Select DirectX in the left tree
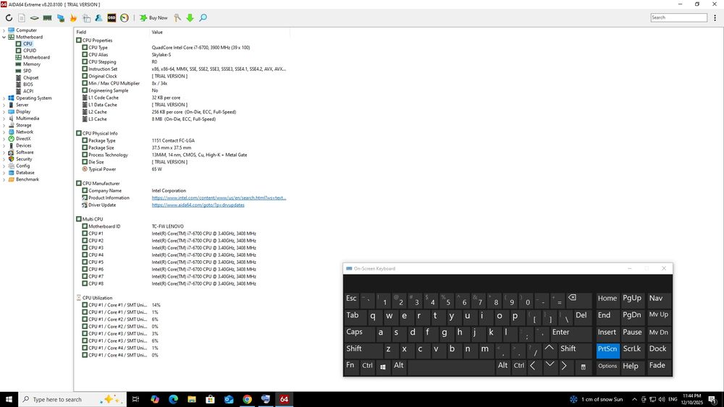This screenshot has width=724, height=407. [23, 139]
